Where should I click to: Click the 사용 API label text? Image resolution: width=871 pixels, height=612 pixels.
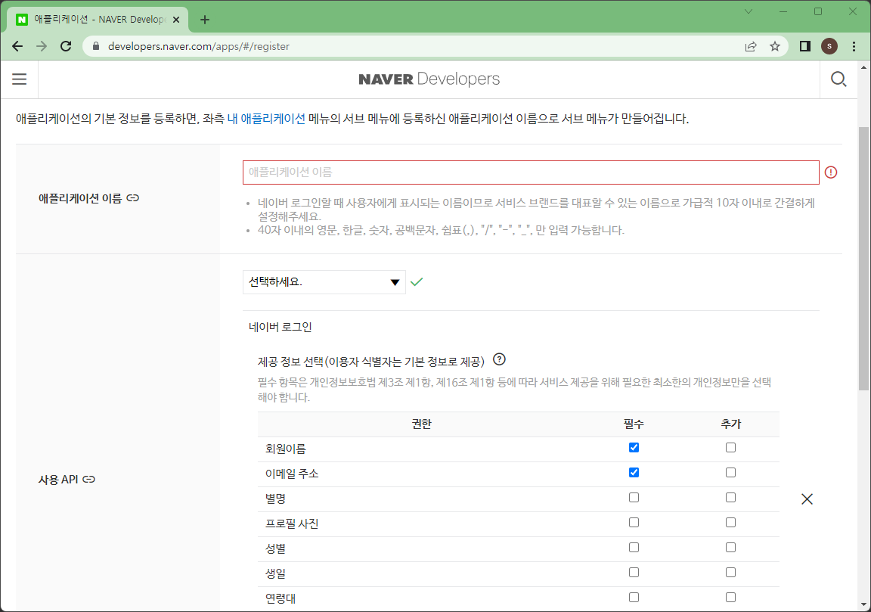coord(58,479)
